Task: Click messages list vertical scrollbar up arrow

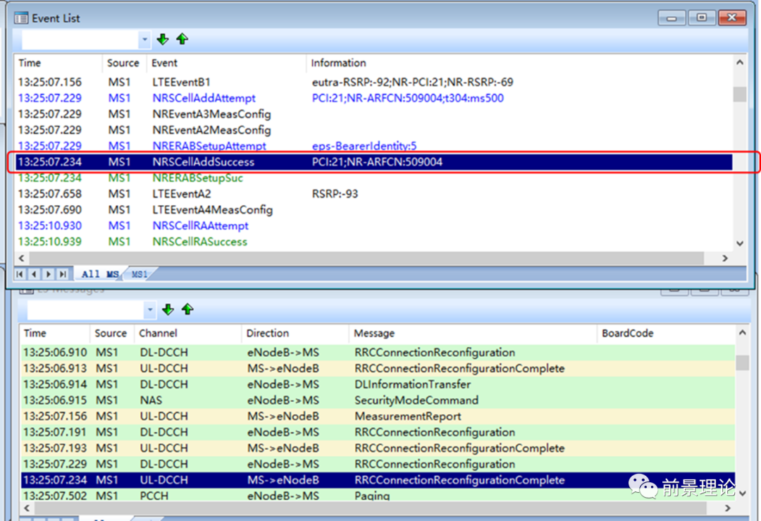Action: pyautogui.click(x=743, y=333)
